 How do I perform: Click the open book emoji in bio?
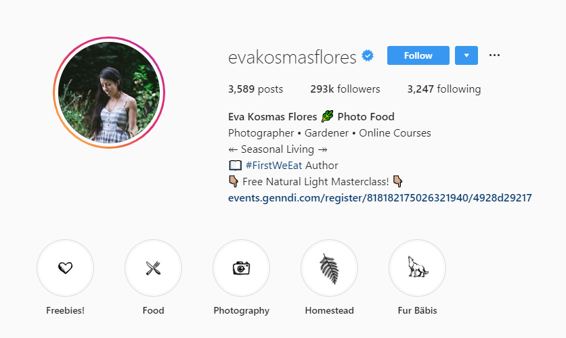236,166
